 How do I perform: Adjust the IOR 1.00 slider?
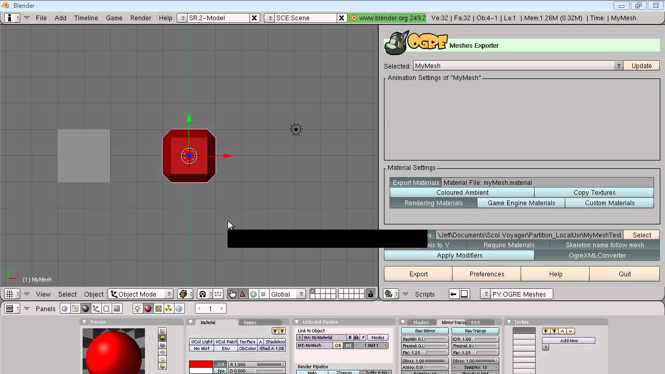(475, 339)
